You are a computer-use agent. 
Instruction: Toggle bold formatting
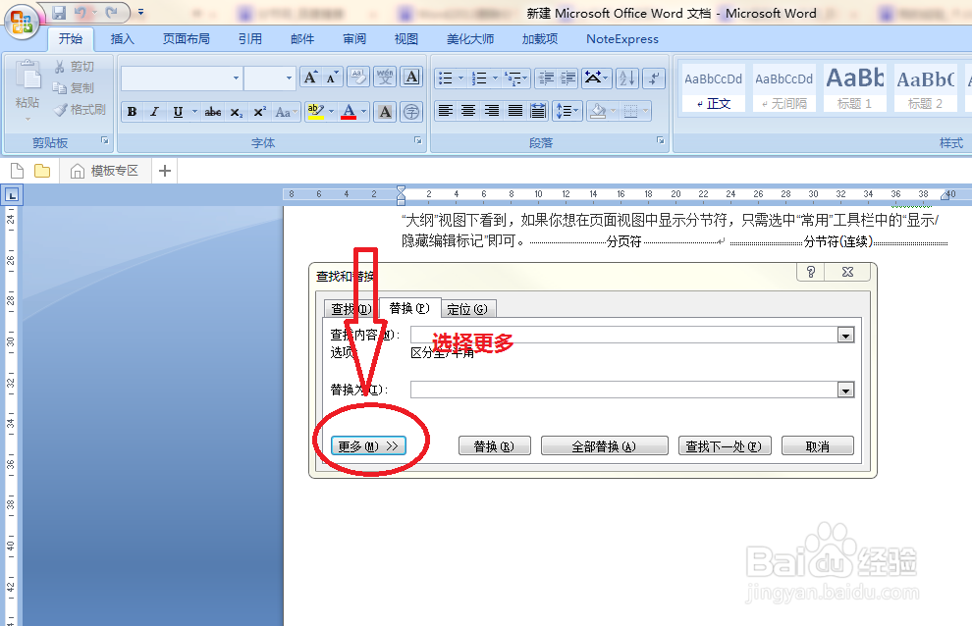point(132,112)
